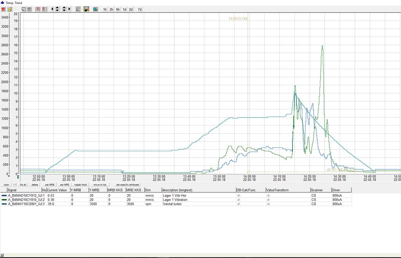Image resolution: width=401 pixels, height=258 pixels.
Task: Click the Y-MRB column header
Action: click(79, 190)
